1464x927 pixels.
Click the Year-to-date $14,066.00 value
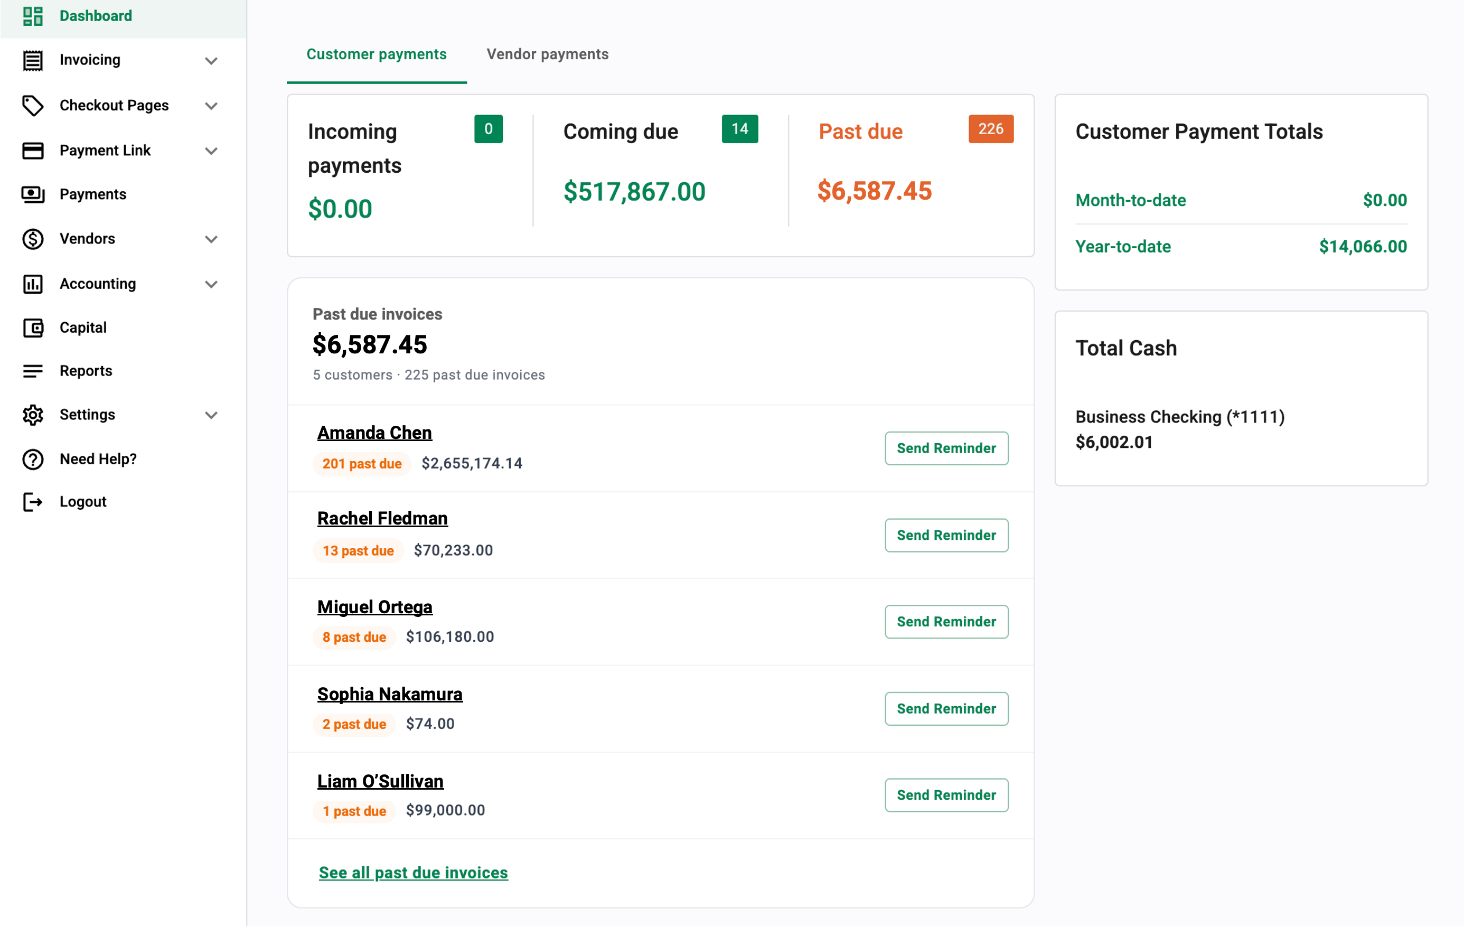[x=1363, y=246]
